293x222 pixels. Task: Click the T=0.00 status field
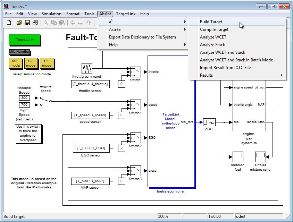221,216
